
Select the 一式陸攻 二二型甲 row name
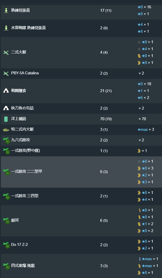click(x=27, y=172)
